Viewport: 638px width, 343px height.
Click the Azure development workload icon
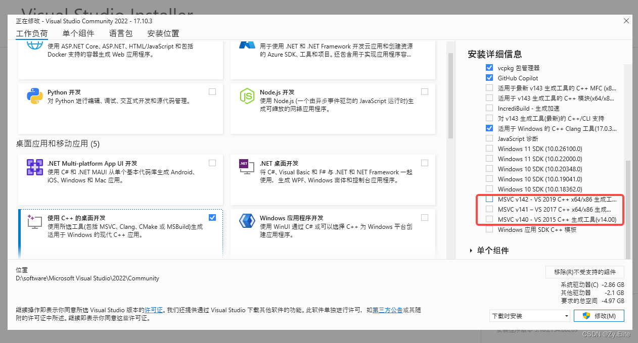(247, 44)
